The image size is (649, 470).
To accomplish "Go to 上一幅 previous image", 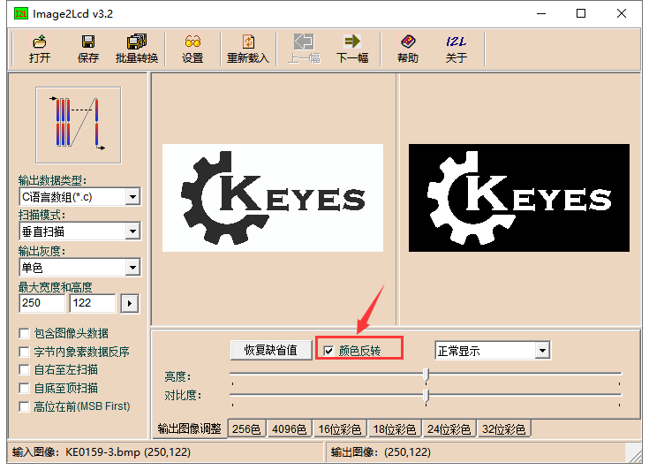I will pyautogui.click(x=304, y=49).
